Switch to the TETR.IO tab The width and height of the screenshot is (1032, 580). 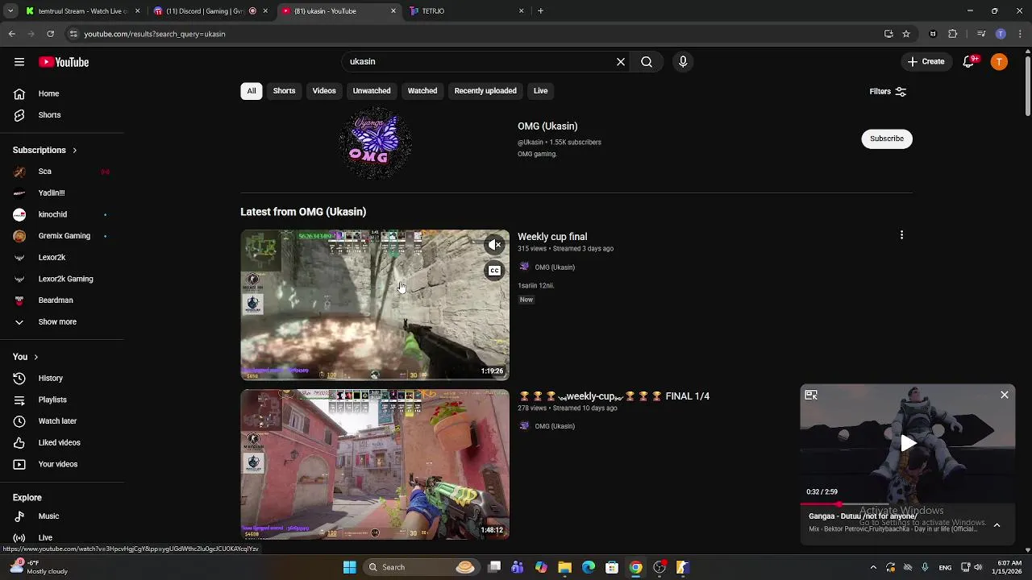coord(466,11)
